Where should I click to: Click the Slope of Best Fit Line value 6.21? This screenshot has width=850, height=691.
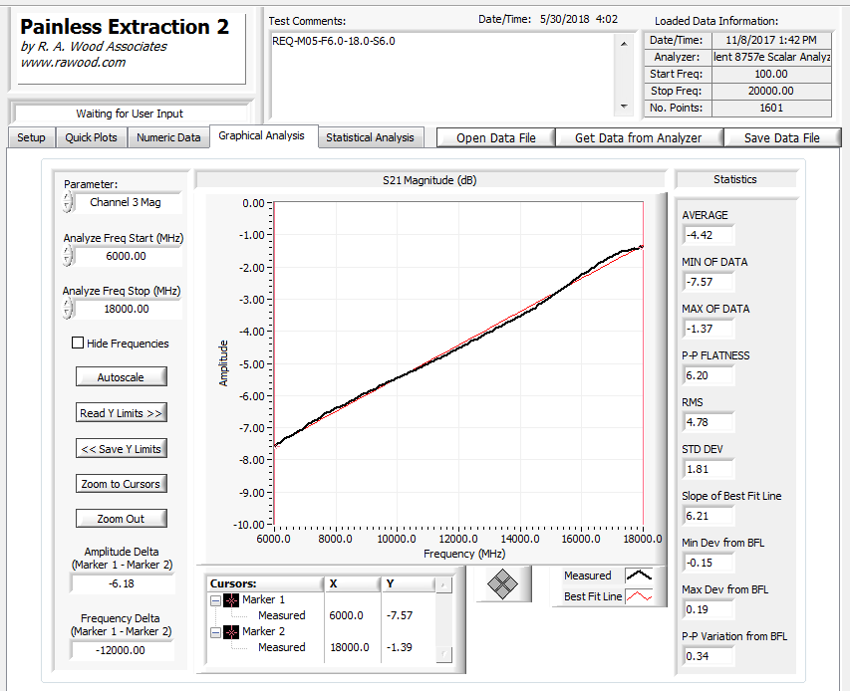[708, 516]
